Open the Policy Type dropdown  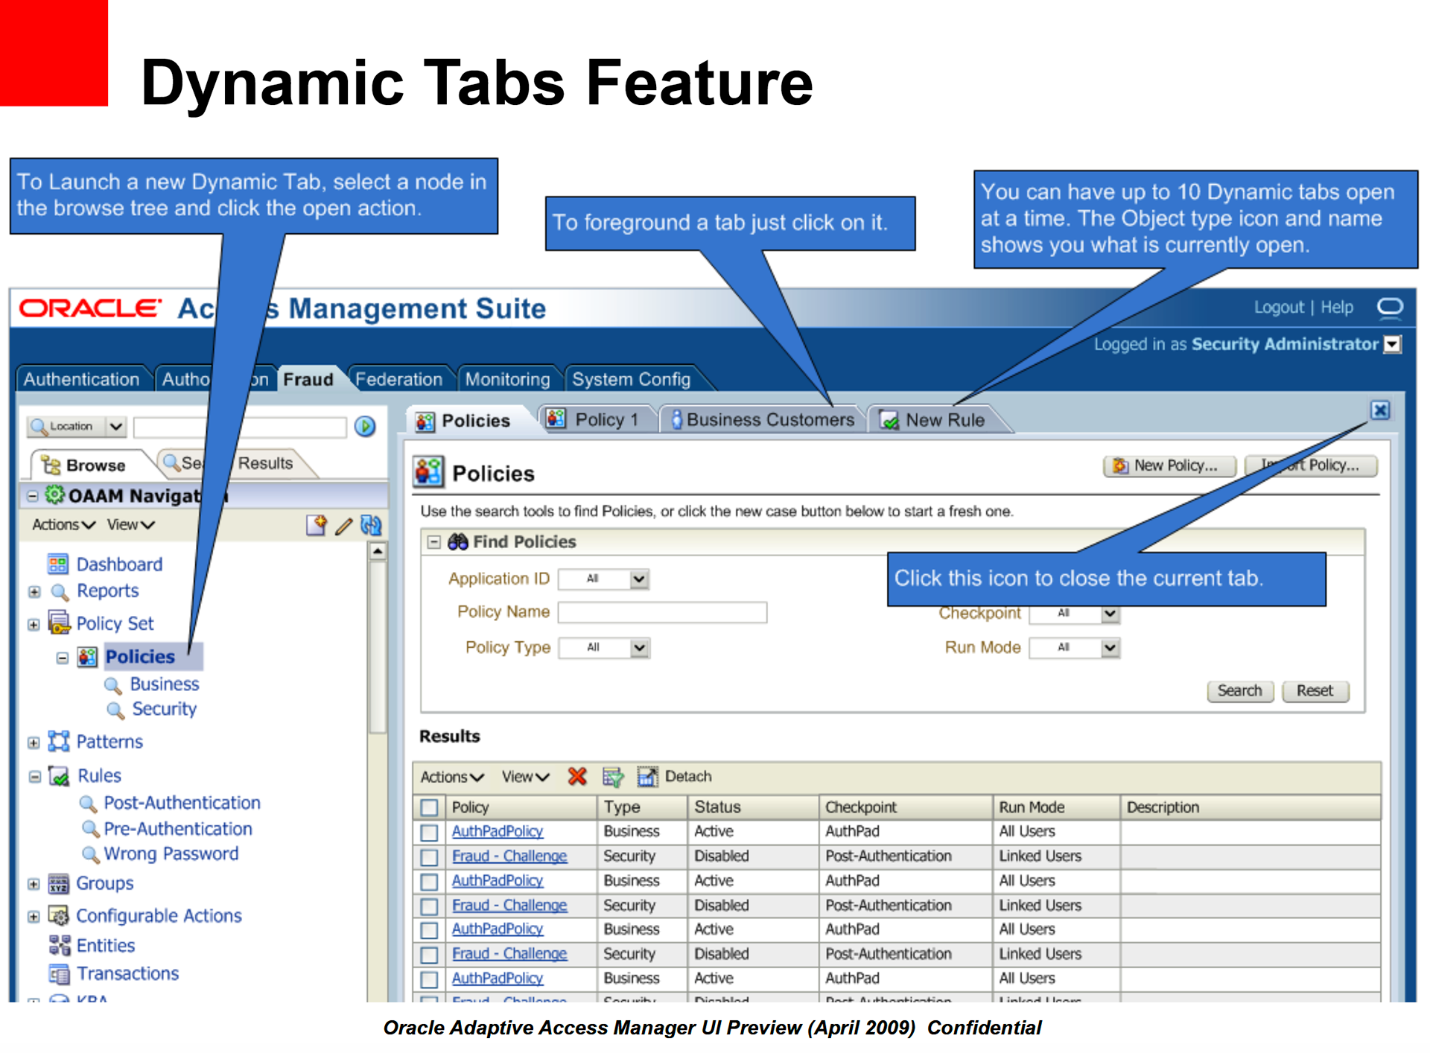(638, 647)
